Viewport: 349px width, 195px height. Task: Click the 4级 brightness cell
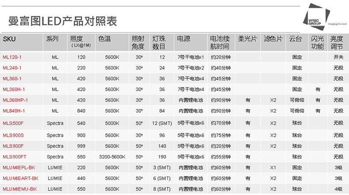tap(338, 189)
